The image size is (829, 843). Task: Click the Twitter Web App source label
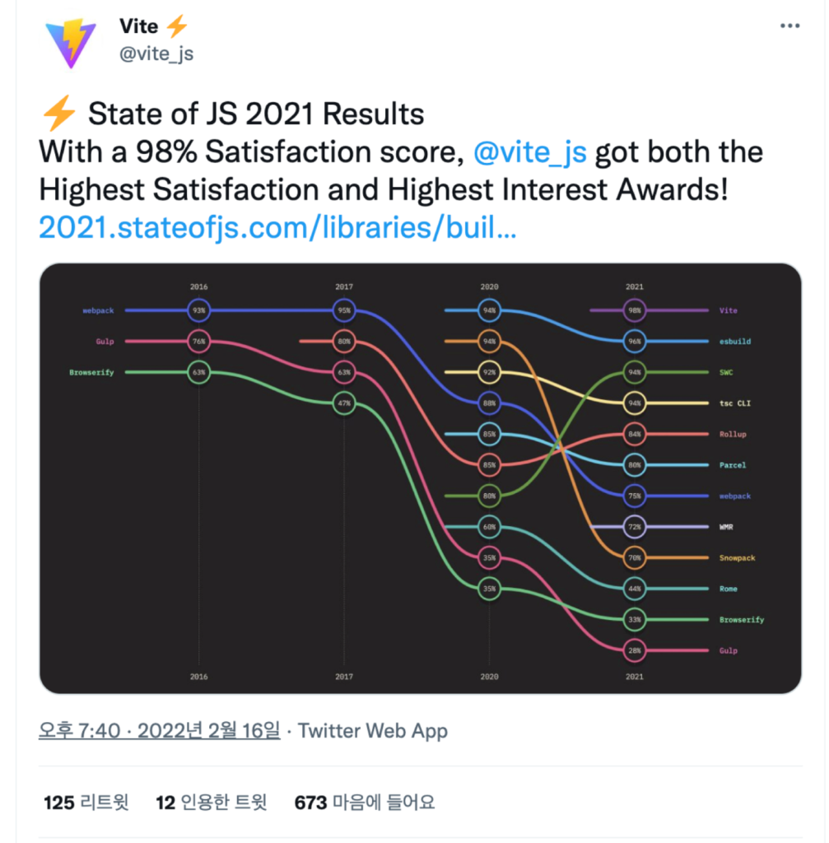pos(373,731)
